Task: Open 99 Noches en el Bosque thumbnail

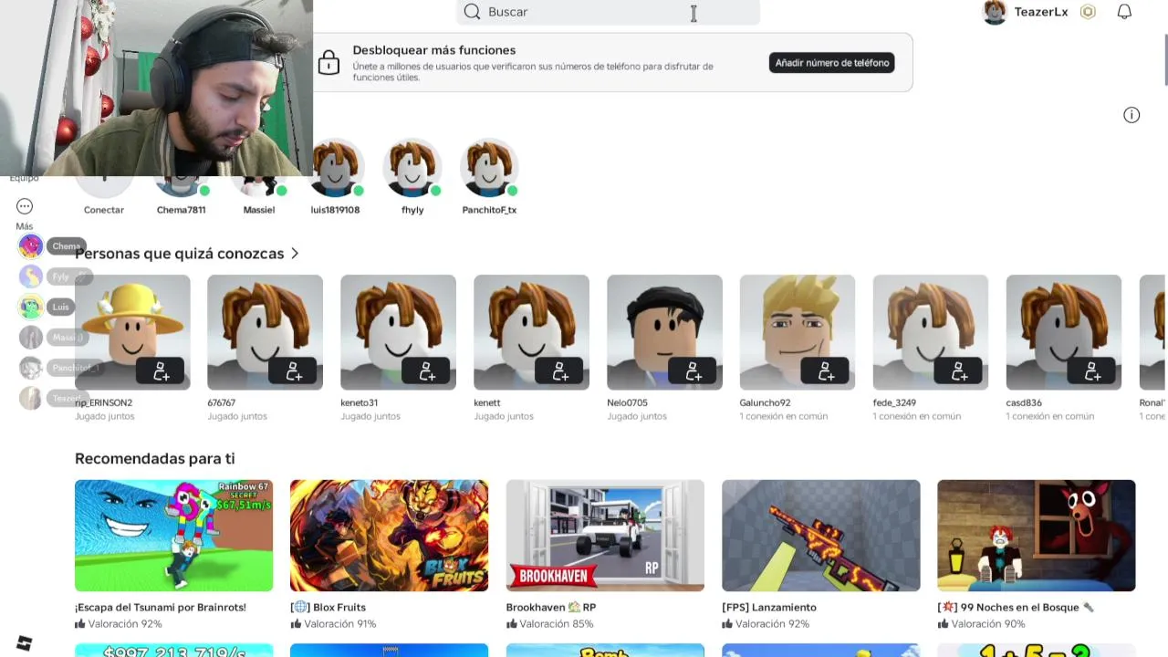Action: point(1037,536)
